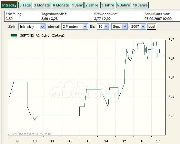
Task: Click the Los! button
Action: coord(152,27)
